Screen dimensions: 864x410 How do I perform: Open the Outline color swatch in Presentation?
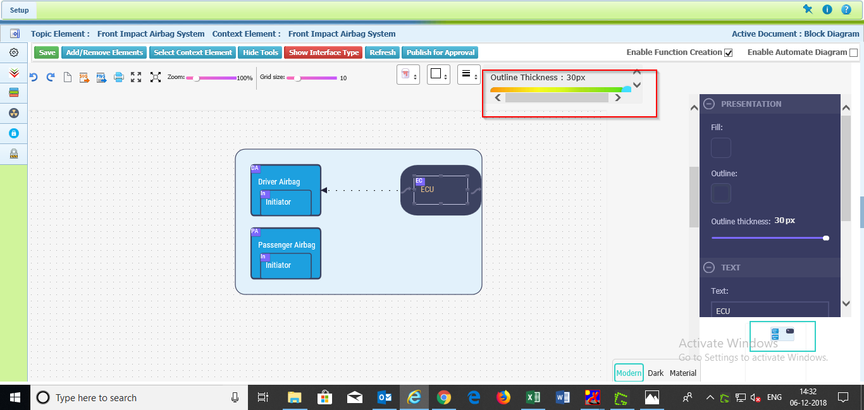coord(721,193)
